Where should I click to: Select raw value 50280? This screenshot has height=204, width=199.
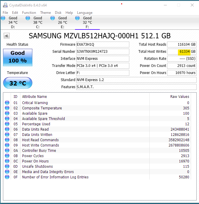184,177
